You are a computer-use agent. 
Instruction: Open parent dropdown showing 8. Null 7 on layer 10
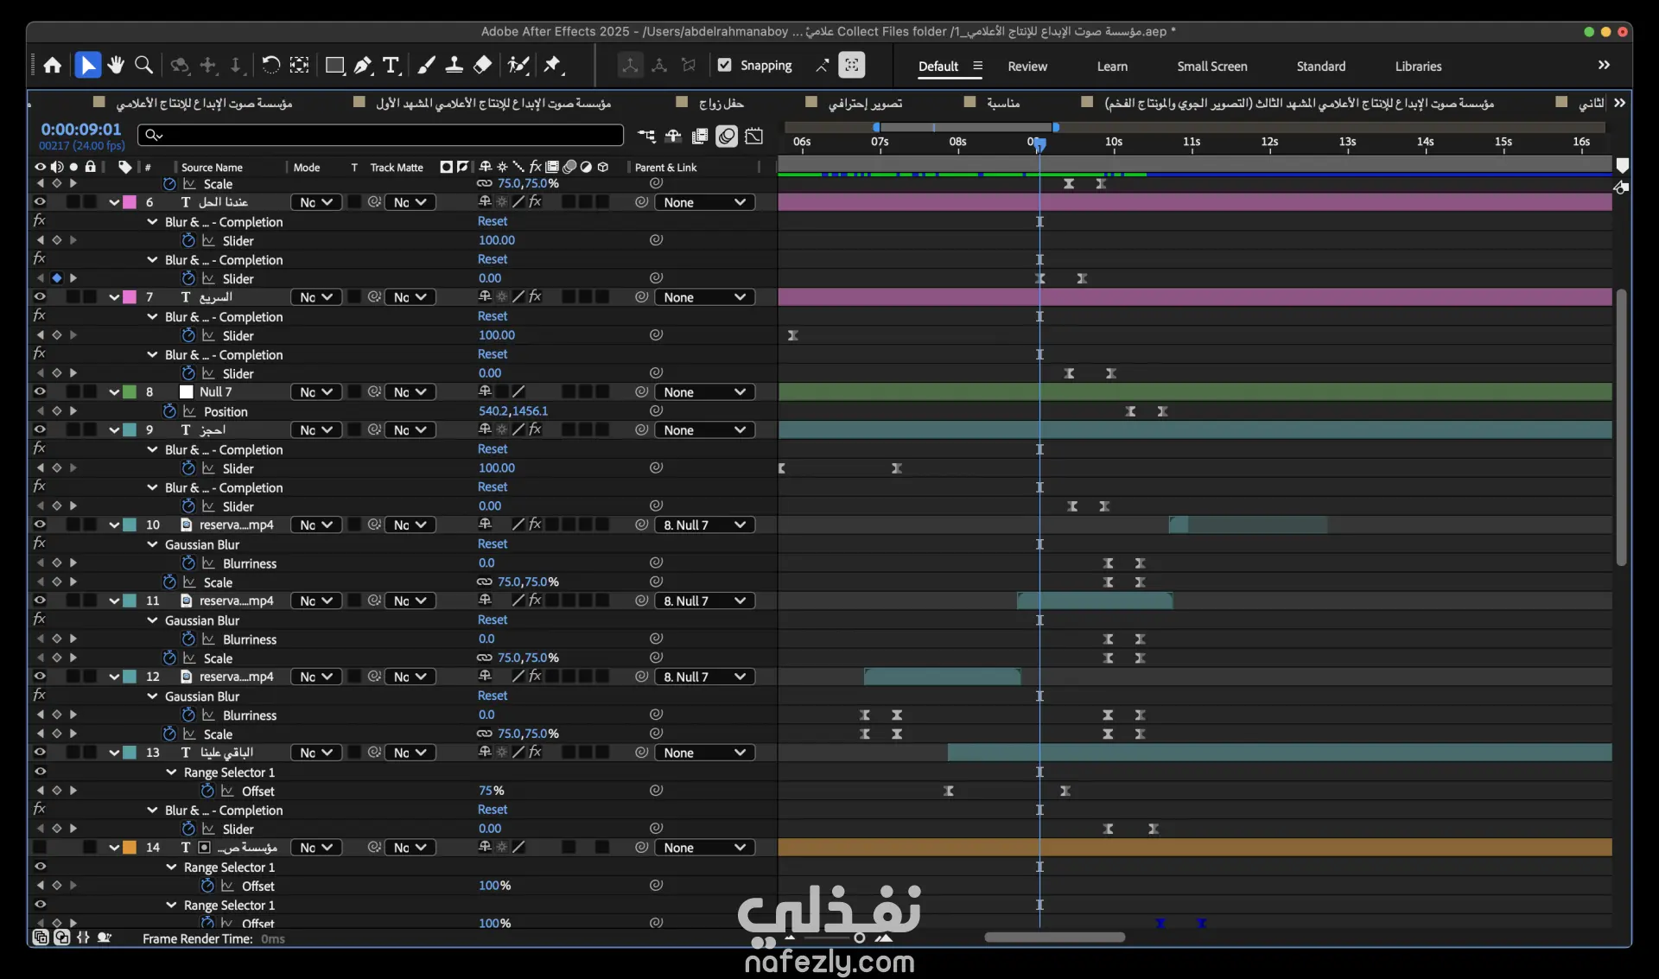click(704, 525)
